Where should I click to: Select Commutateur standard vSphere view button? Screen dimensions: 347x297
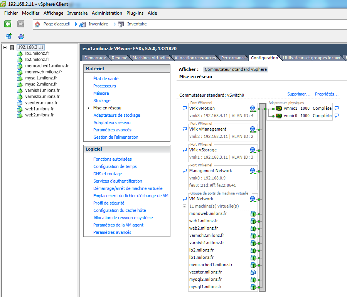tap(236, 69)
